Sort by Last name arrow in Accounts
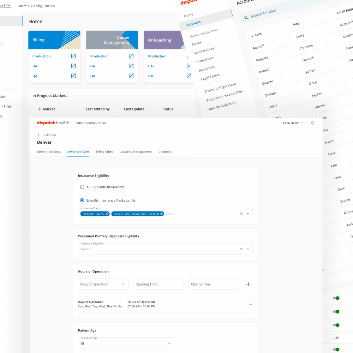353x353 pixels. click(252, 36)
